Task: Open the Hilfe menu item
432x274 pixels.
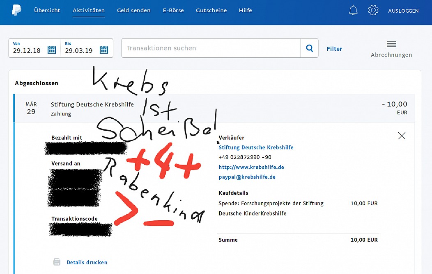Action: 246,10
